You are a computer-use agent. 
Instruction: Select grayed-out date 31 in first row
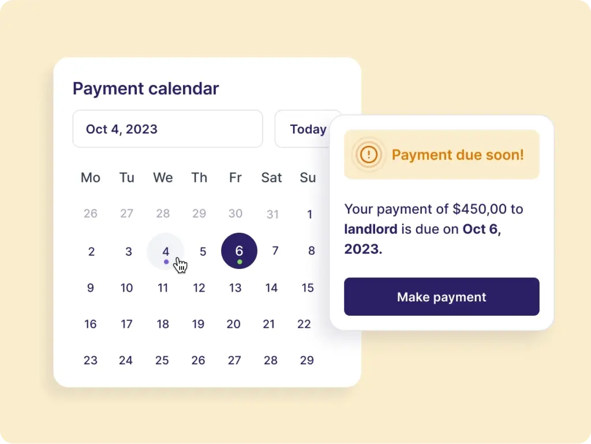pyautogui.click(x=272, y=214)
